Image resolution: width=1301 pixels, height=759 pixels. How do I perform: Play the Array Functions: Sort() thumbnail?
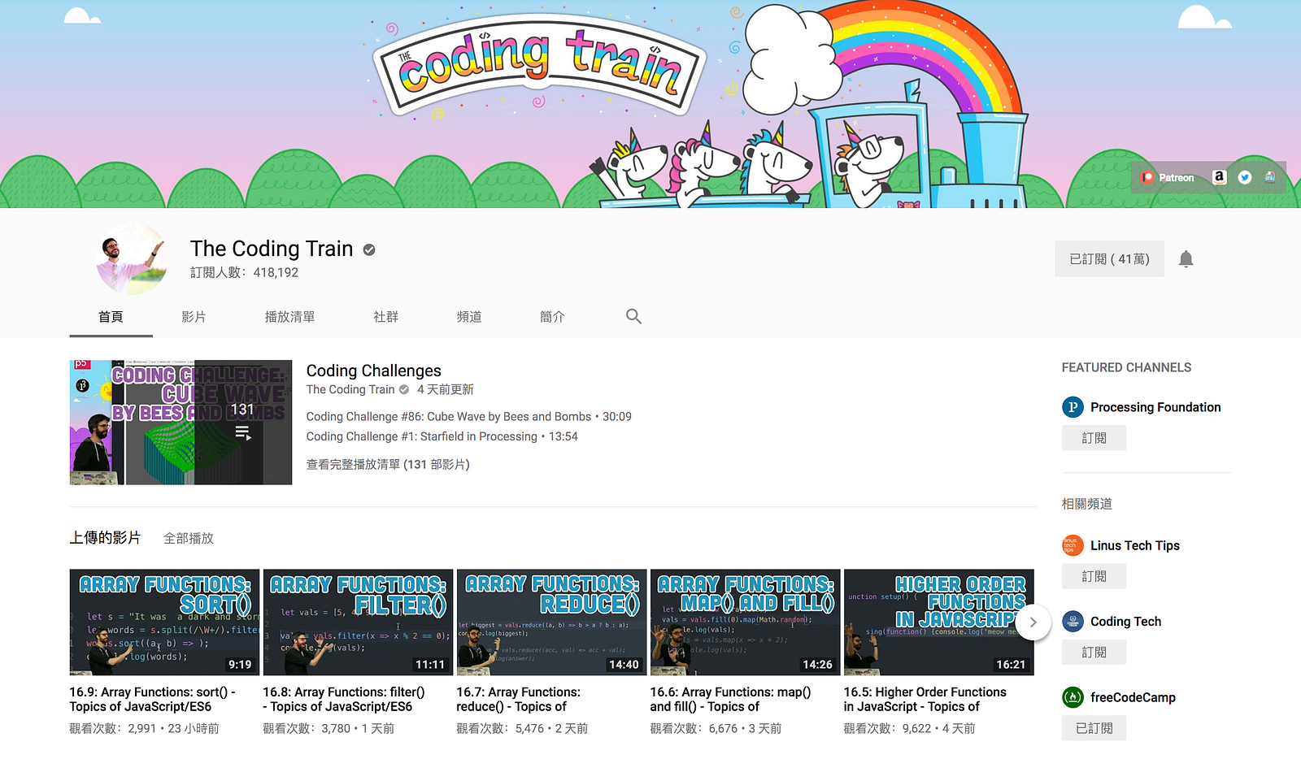pos(164,622)
